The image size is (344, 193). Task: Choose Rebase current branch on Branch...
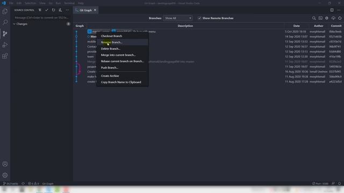[x=123, y=61]
